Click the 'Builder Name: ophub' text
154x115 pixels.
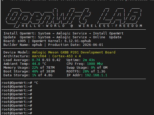click(23, 45)
